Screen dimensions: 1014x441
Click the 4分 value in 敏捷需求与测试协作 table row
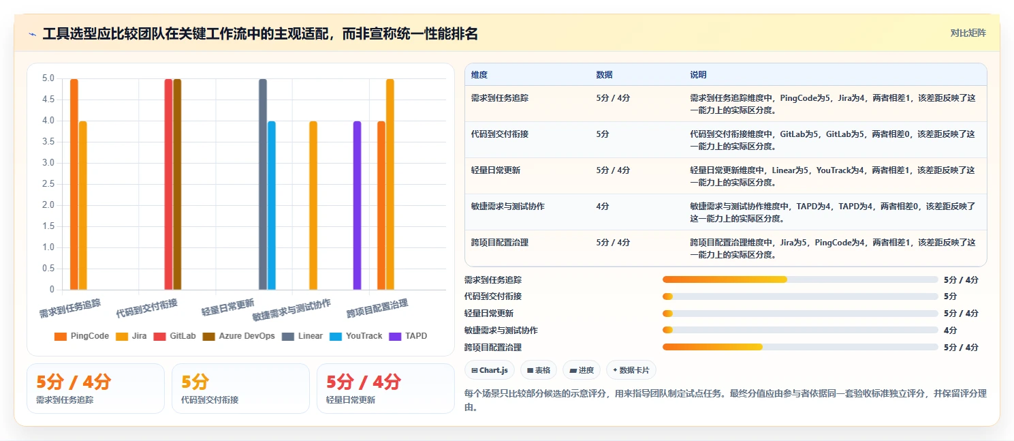tap(603, 207)
